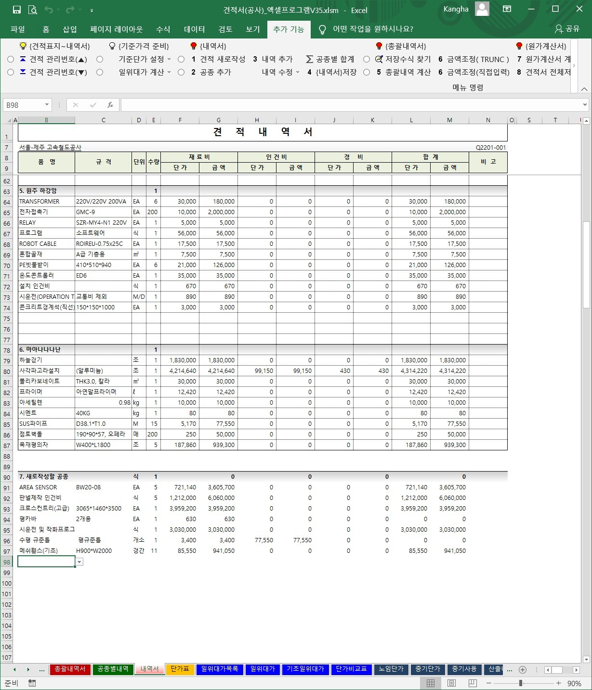Expand the formula bar chevron
Image resolution: width=592 pixels, height=690 pixels.
(x=585, y=105)
